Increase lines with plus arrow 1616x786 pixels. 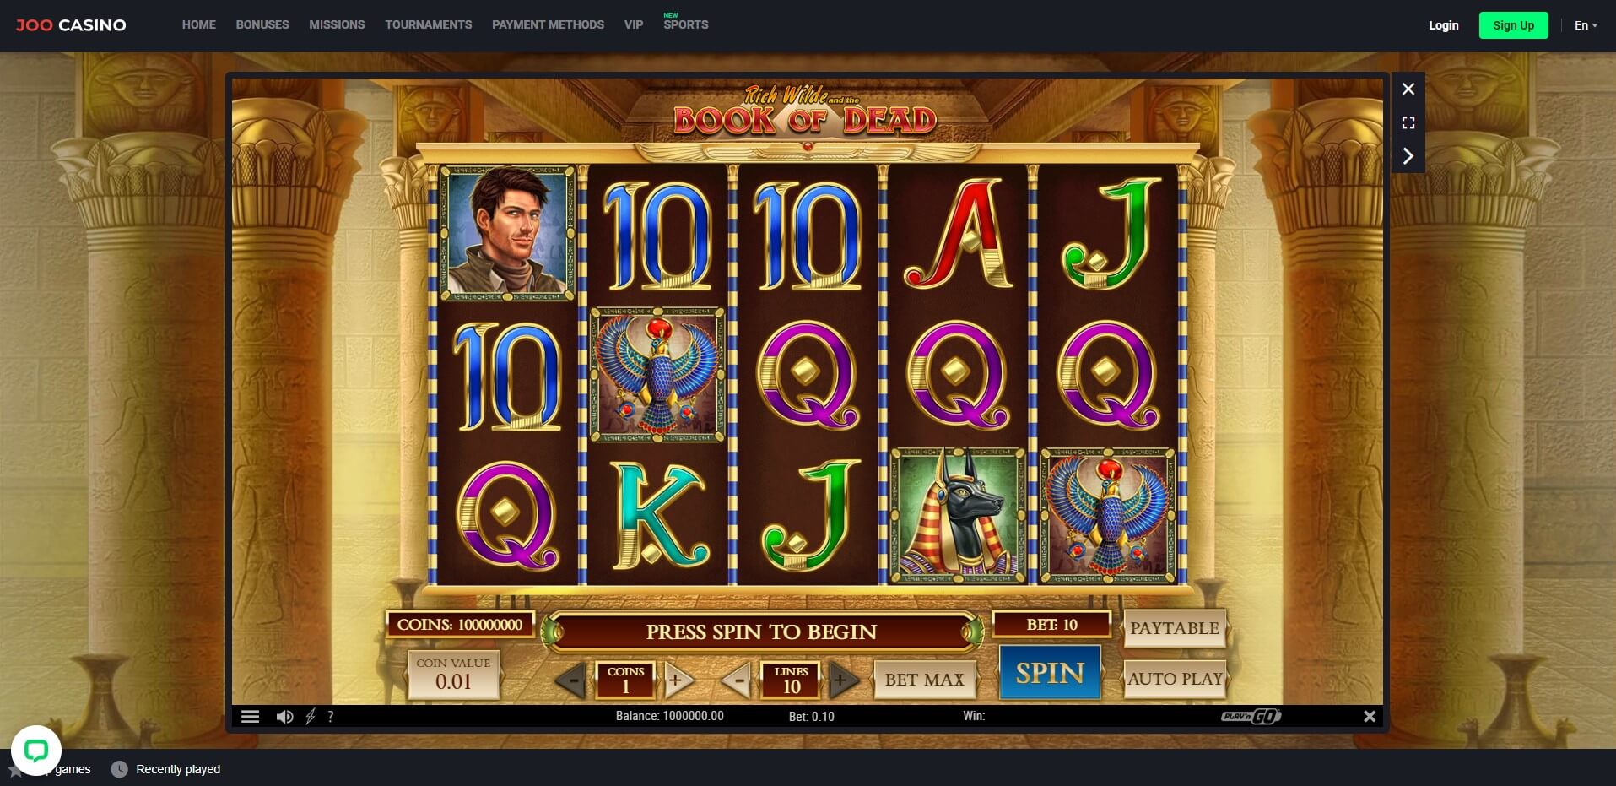pyautogui.click(x=841, y=680)
